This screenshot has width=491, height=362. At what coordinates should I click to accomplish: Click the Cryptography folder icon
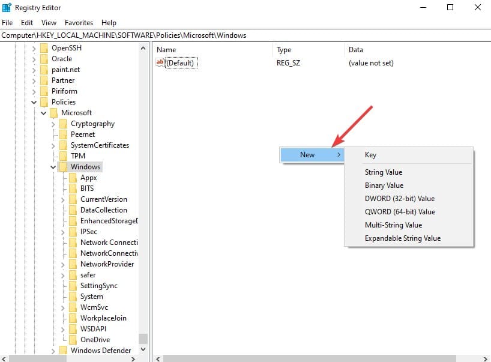tap(64, 124)
